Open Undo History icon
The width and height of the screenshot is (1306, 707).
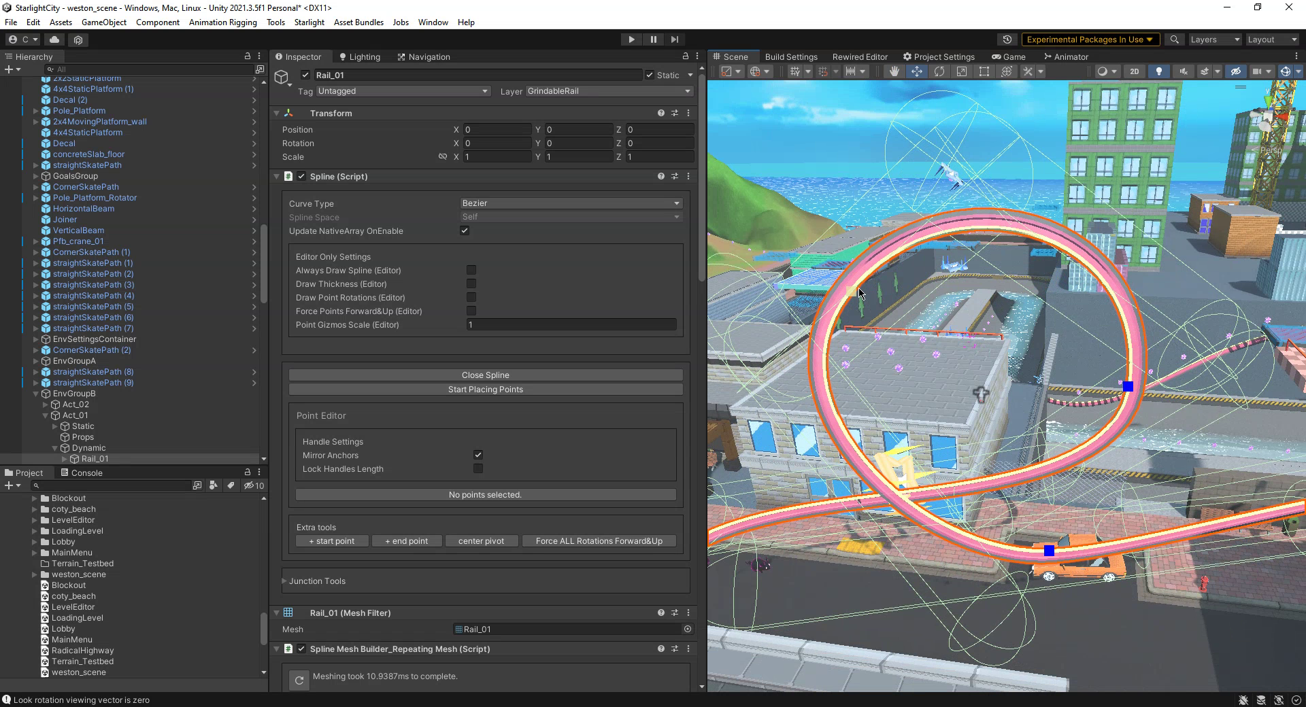pyautogui.click(x=1007, y=39)
